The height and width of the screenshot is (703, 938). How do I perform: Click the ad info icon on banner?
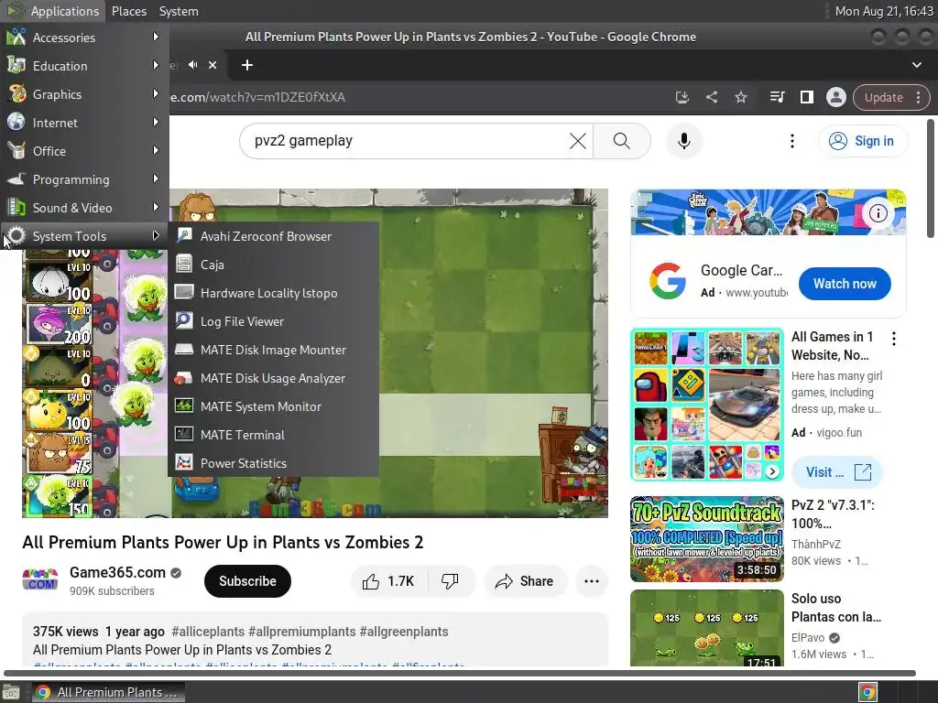tap(878, 212)
